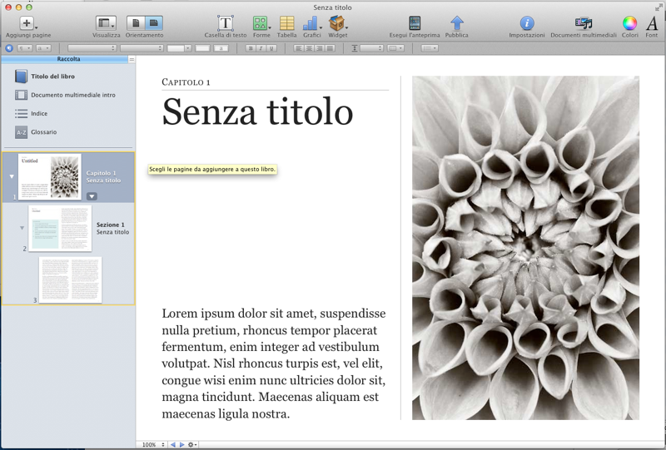Toggle underline formatting
The width and height of the screenshot is (666, 450).
(x=271, y=48)
